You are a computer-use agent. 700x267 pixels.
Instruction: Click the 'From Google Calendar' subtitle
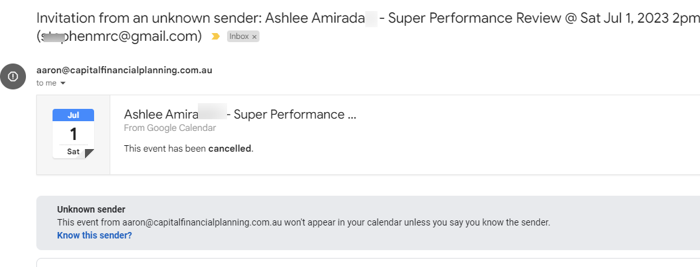(x=169, y=128)
